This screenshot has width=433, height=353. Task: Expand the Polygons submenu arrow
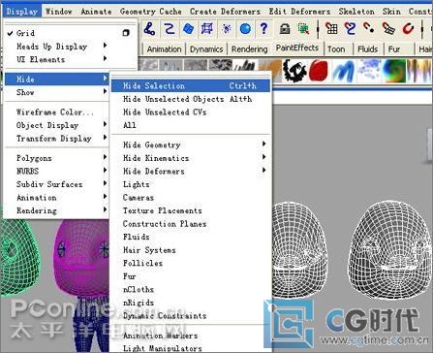tap(105, 157)
